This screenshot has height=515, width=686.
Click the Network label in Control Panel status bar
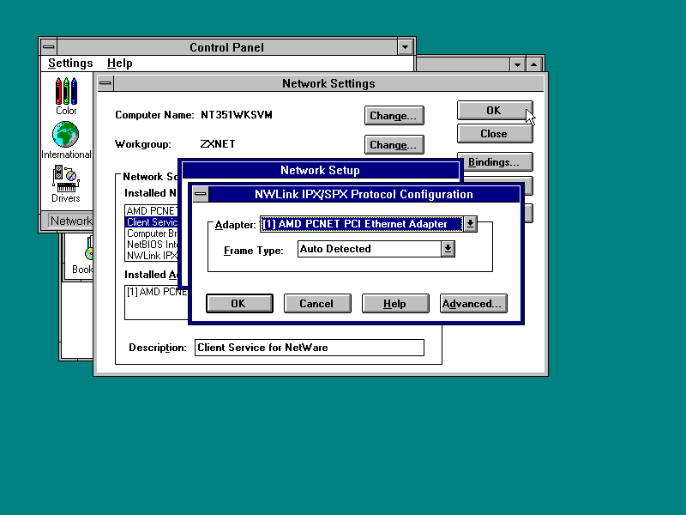pos(71,221)
